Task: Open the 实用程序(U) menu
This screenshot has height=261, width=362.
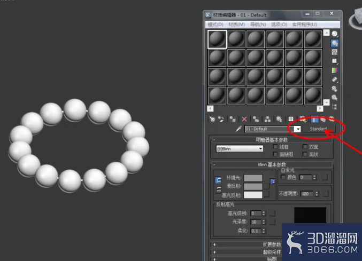Action: pyautogui.click(x=304, y=25)
